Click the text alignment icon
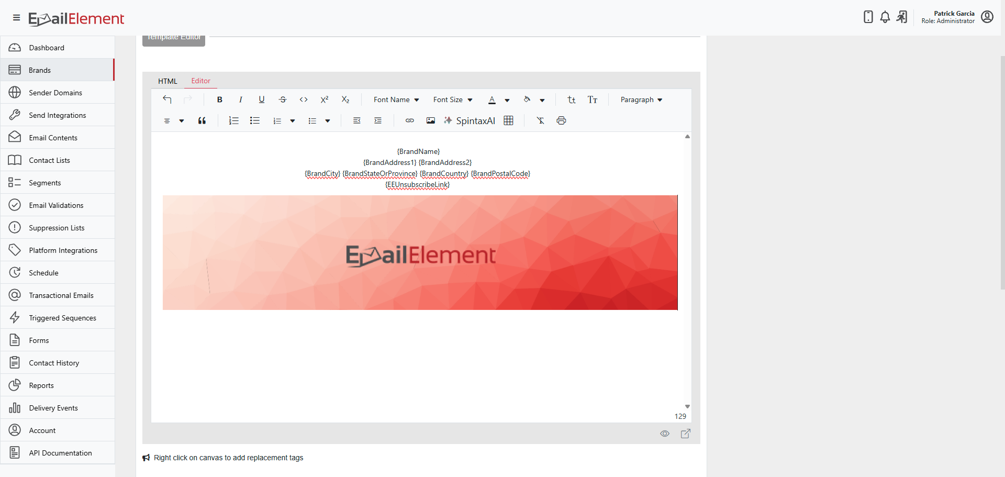 coord(167,121)
